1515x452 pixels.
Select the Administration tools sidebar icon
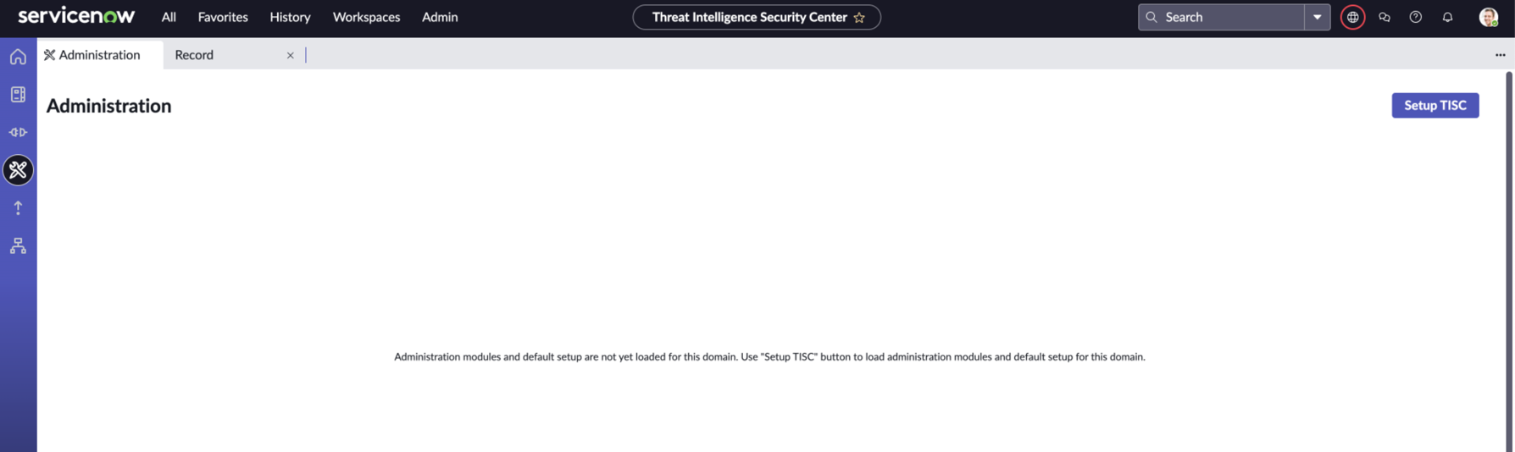click(x=18, y=170)
